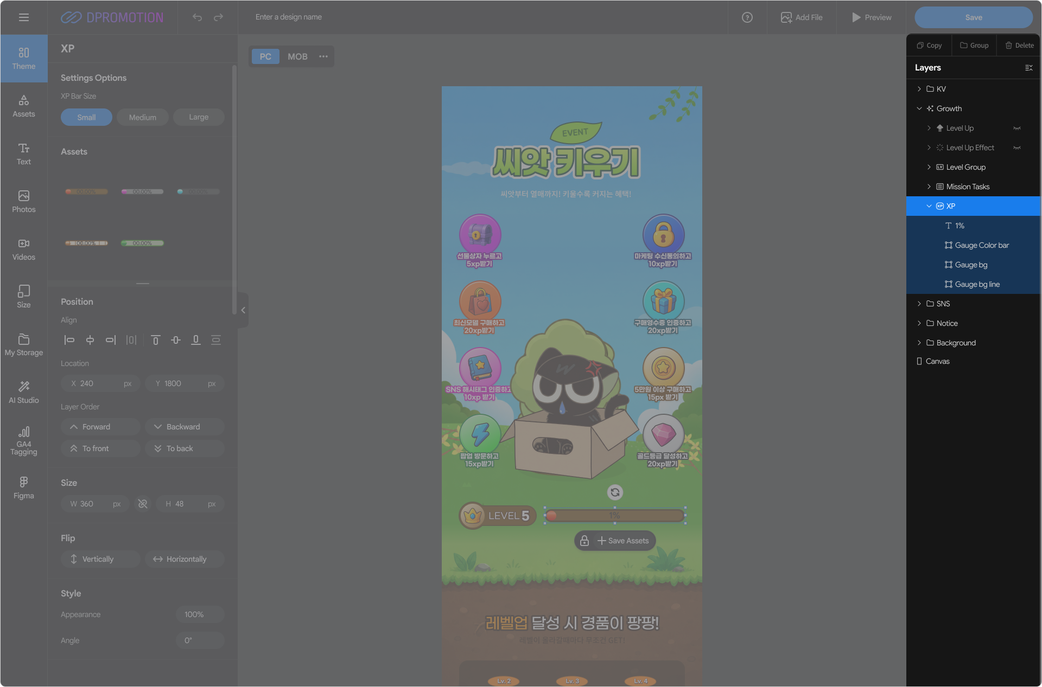The width and height of the screenshot is (1042, 687).
Task: Select Medium XP bar size
Action: pos(143,117)
